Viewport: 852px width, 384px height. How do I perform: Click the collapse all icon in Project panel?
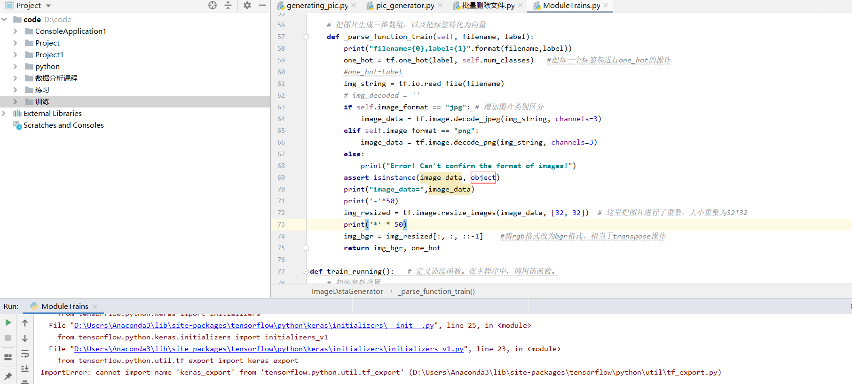pos(228,5)
